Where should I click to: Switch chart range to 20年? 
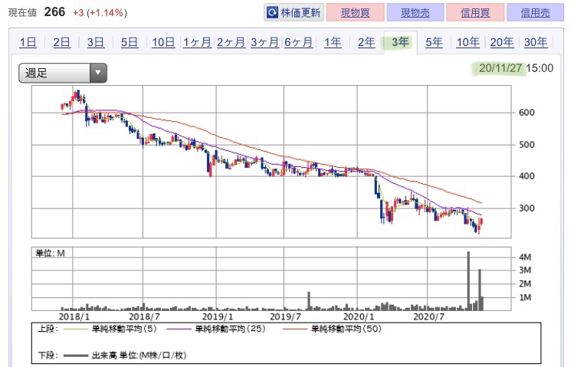coord(501,42)
